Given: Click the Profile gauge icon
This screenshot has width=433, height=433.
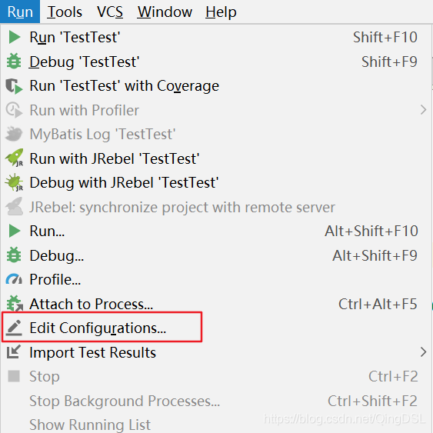Looking at the screenshot, I should [x=14, y=279].
